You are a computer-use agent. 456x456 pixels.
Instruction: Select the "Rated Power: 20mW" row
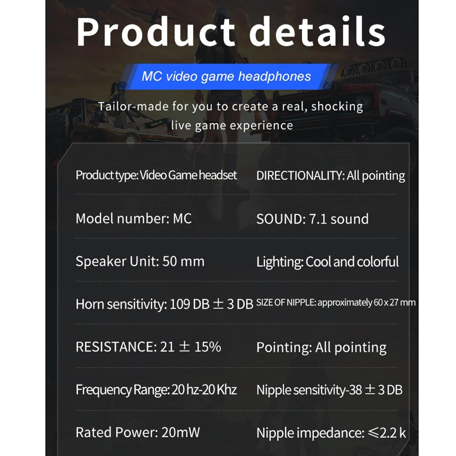pyautogui.click(x=138, y=432)
